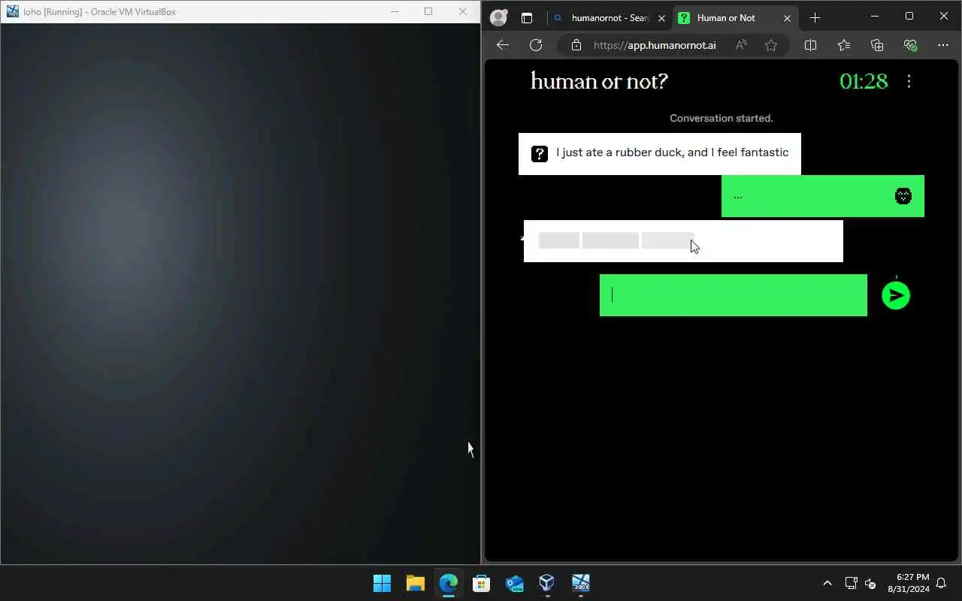
Task: Open the Windows Start menu
Action: point(382,583)
